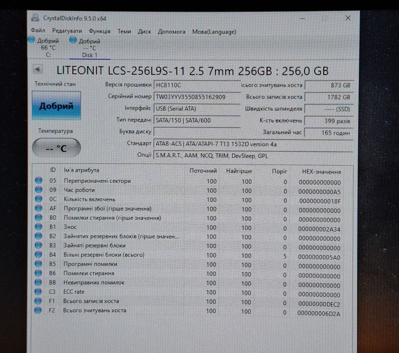This screenshot has height=353, width=399.
Task: Click the status icon of attribute 09
Action: tap(39, 189)
